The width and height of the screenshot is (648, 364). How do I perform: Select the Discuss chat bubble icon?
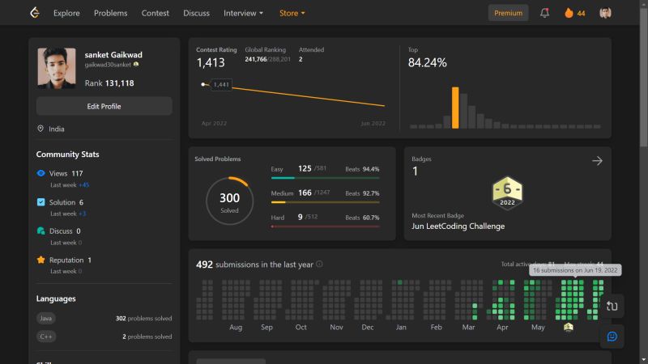(40, 231)
